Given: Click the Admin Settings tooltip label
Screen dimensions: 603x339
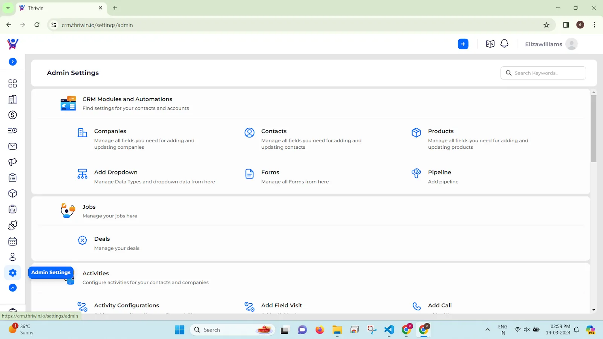Looking at the screenshot, I should point(51,272).
